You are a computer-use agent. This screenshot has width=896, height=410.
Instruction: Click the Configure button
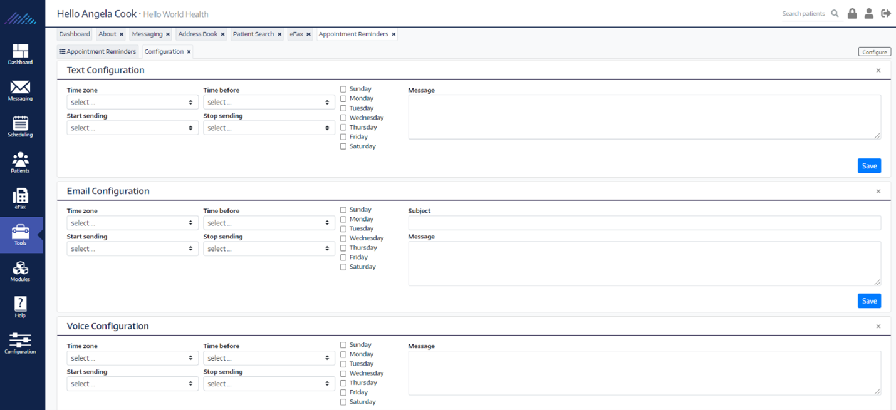(x=874, y=51)
